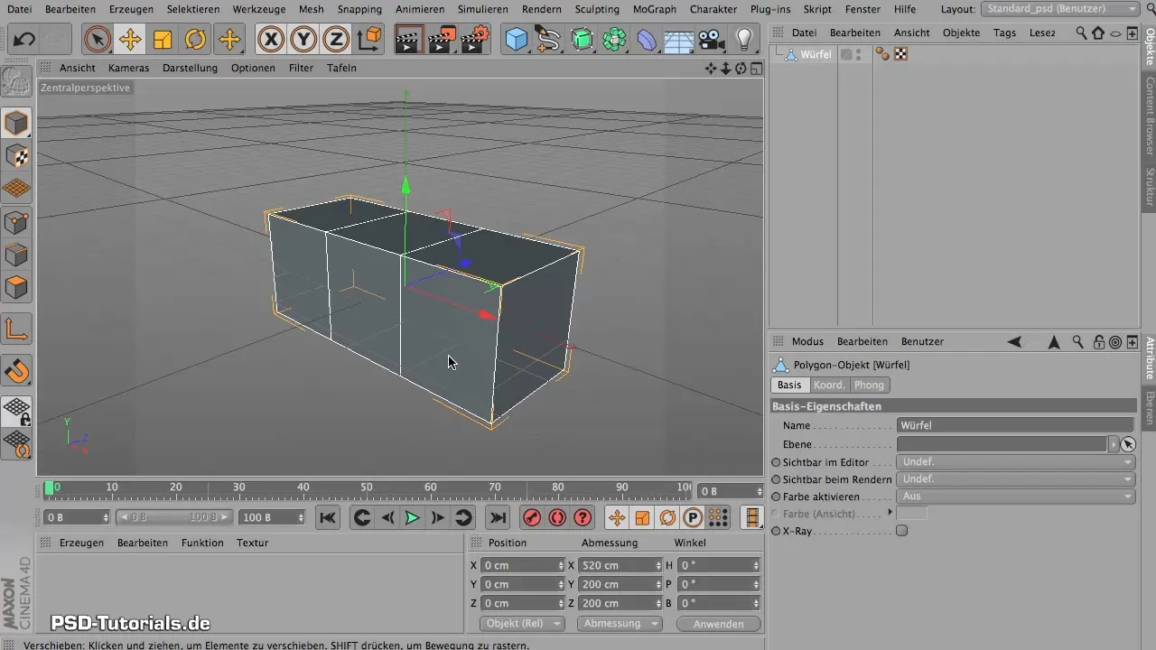
Task: Activate the Move tool
Action: (130, 40)
